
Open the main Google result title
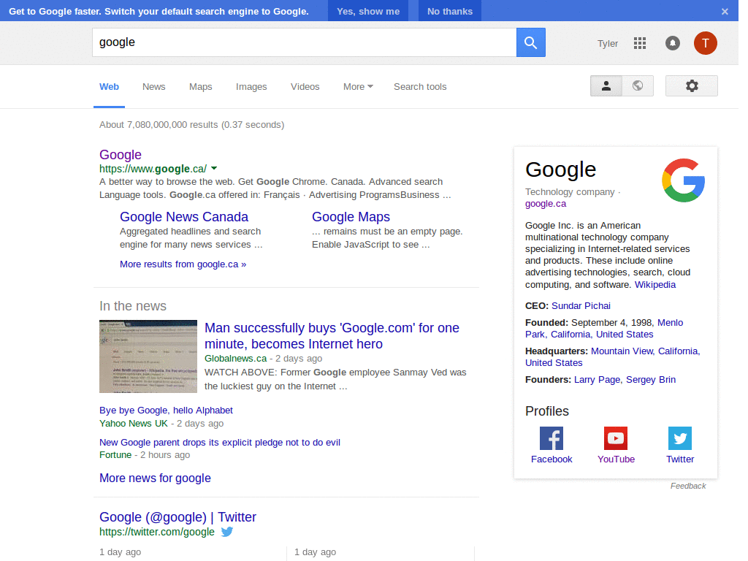(121, 155)
